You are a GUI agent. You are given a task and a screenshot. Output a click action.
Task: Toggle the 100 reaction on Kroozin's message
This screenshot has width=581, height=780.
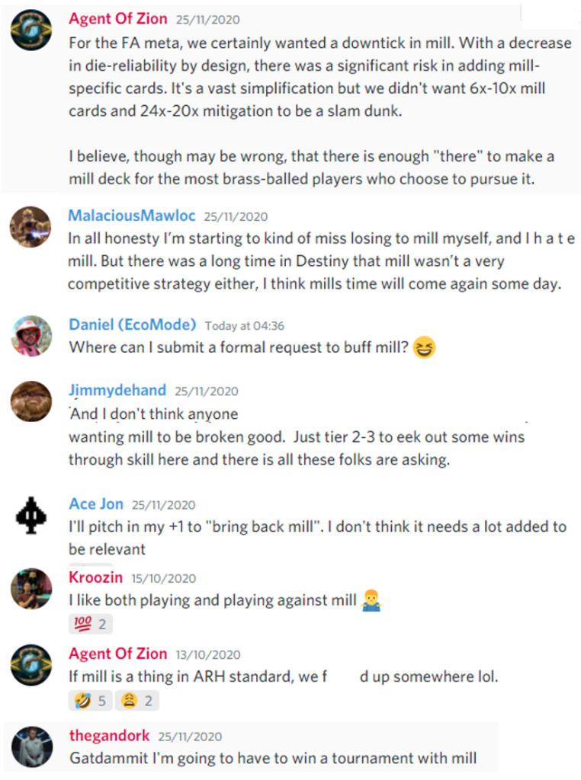[91, 625]
